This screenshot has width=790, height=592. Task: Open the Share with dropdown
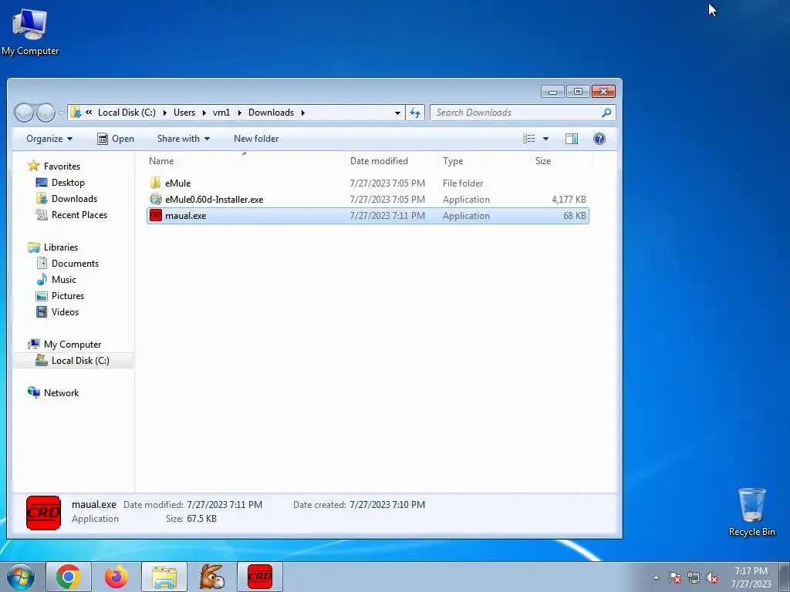pos(184,139)
